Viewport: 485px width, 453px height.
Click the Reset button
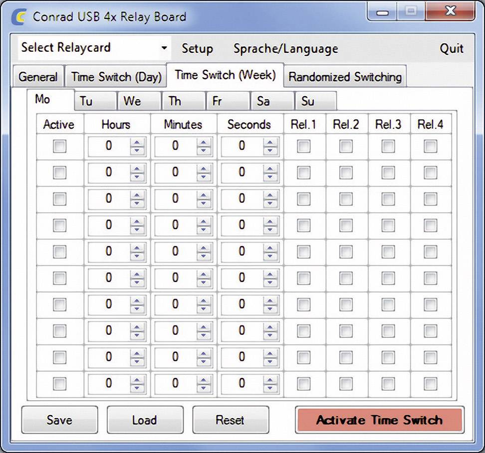(230, 420)
